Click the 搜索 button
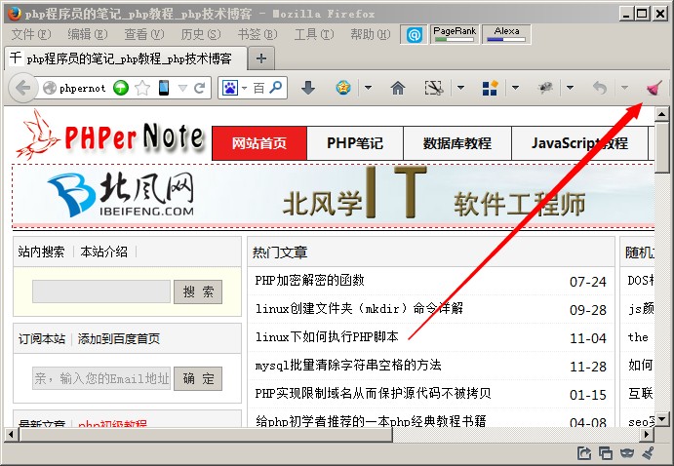 (198, 292)
